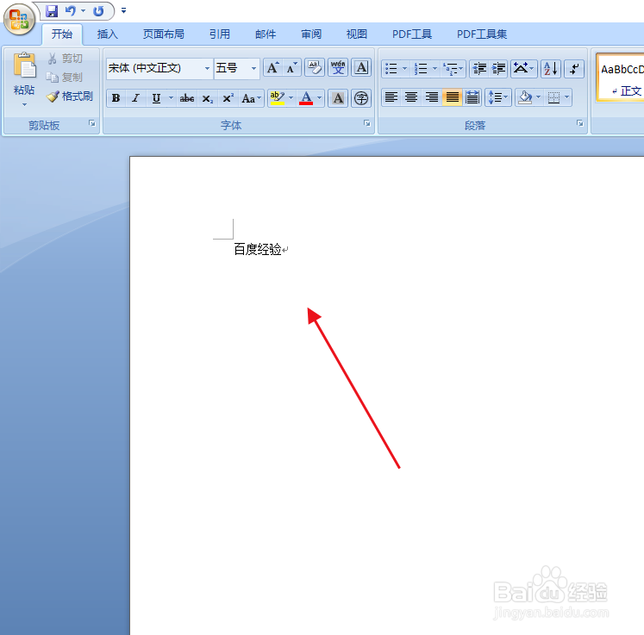Apply numbered list

(421, 68)
